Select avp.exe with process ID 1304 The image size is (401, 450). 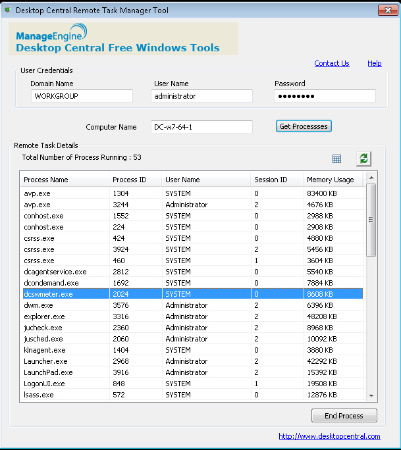click(192, 193)
